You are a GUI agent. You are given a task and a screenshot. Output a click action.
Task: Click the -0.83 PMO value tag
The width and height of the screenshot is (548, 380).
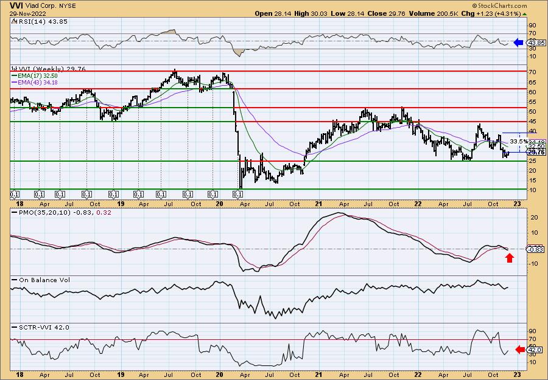click(535, 249)
